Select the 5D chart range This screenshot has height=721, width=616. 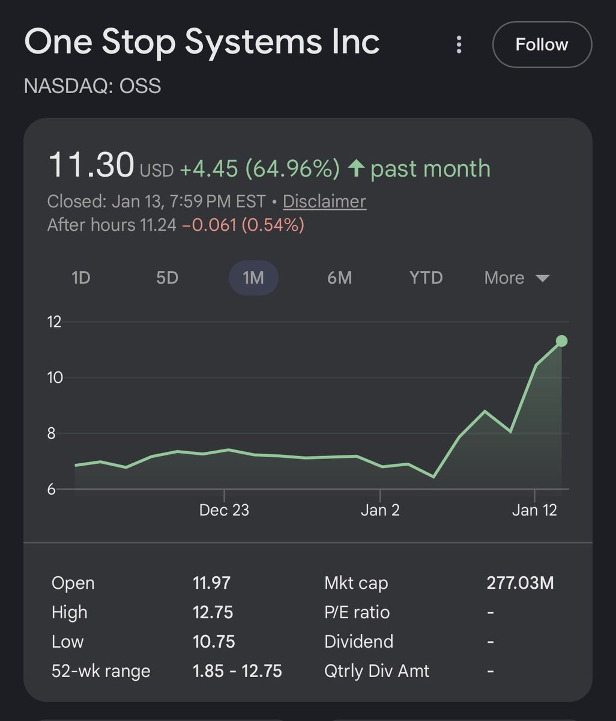coord(167,278)
